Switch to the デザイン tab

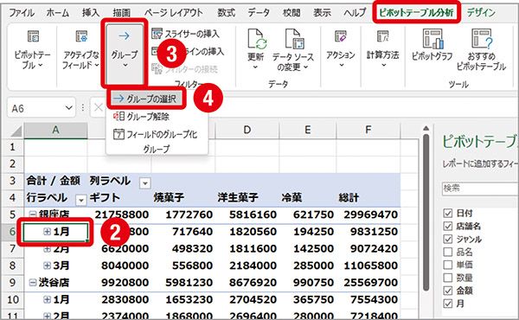(x=481, y=13)
